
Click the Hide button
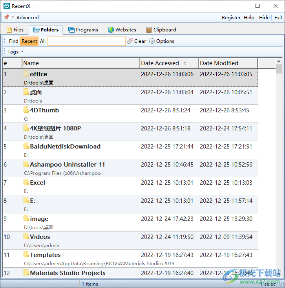pos(264,17)
